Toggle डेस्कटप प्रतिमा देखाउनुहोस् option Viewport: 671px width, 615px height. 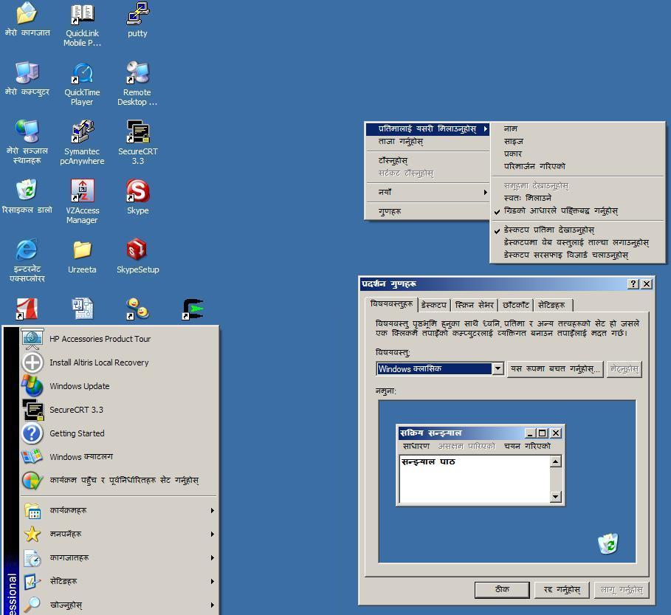[549, 230]
